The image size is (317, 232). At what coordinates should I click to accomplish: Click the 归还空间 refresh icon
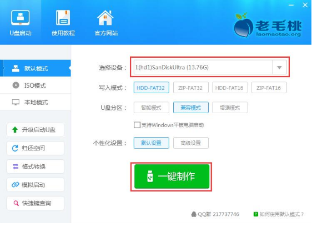coord(15,148)
